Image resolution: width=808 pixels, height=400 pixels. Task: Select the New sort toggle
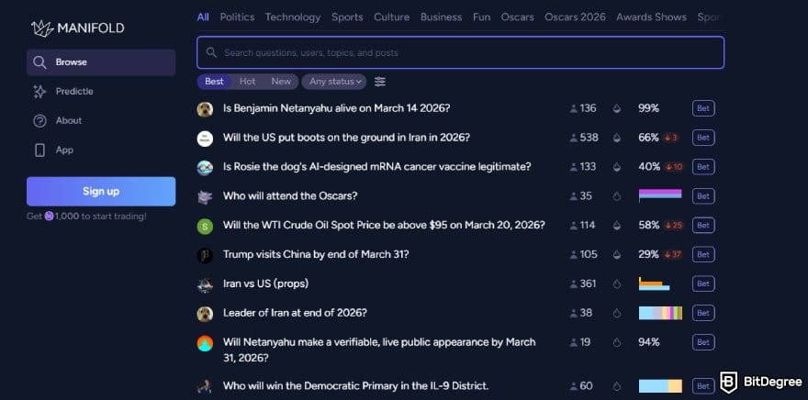click(281, 82)
